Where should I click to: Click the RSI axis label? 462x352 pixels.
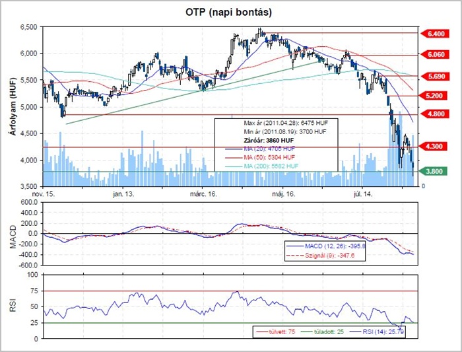(13, 306)
